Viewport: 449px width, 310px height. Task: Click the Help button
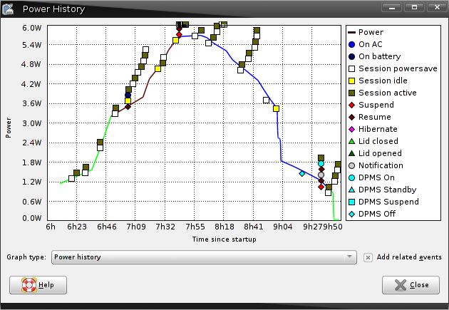38,284
